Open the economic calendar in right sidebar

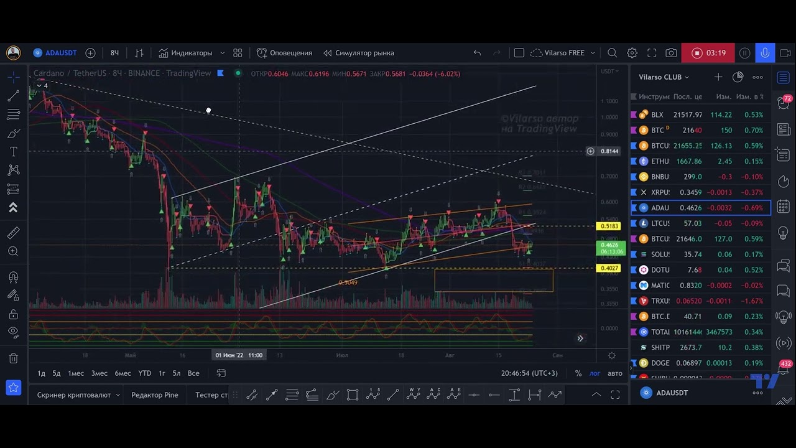click(x=784, y=205)
